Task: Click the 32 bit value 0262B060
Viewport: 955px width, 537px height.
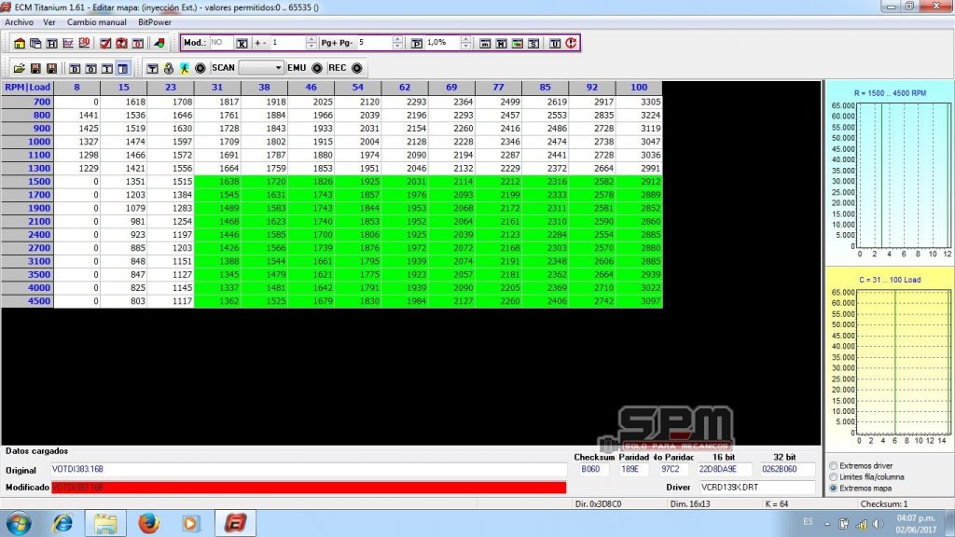Action: tap(787, 470)
